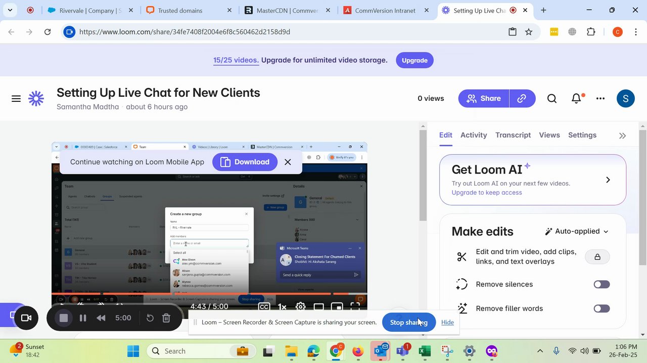Open Outlook from the taskbar
The width and height of the screenshot is (647, 363).
coord(380,351)
